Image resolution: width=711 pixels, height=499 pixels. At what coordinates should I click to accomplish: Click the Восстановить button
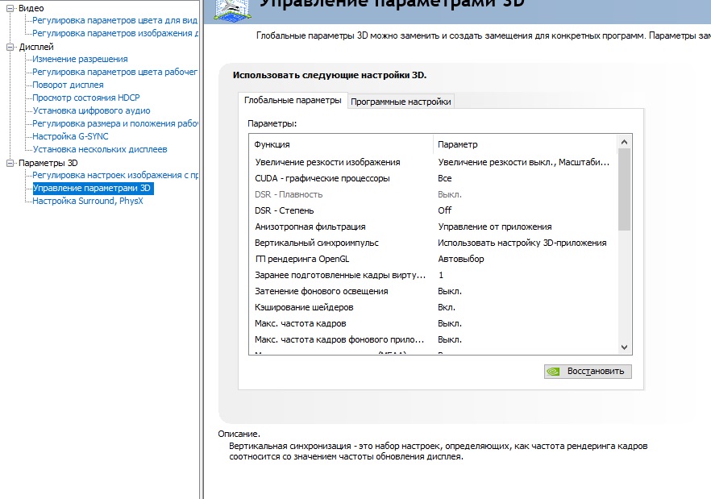tap(588, 372)
